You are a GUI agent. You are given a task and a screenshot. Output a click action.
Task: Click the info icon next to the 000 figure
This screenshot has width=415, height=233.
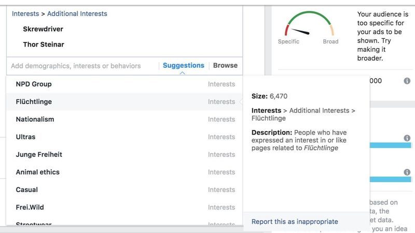[407, 81]
